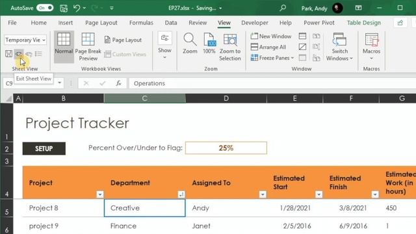The width and height of the screenshot is (416, 234).
Task: Switch to Page Break Preview
Action: click(x=88, y=47)
